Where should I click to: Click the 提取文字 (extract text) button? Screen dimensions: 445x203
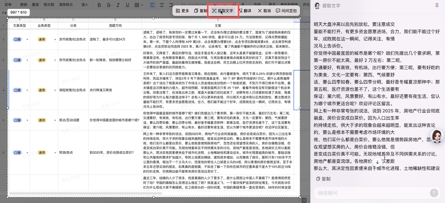[x=222, y=11]
